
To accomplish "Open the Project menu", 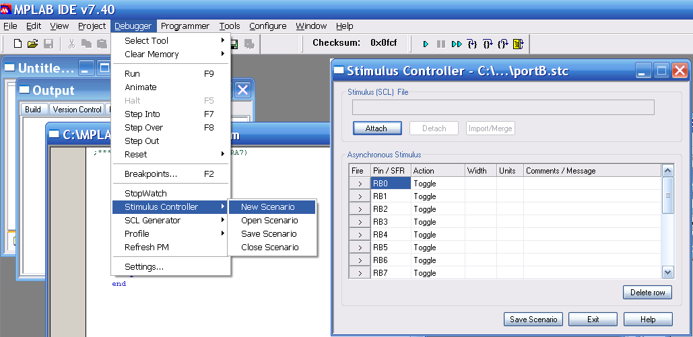I will coord(92,26).
